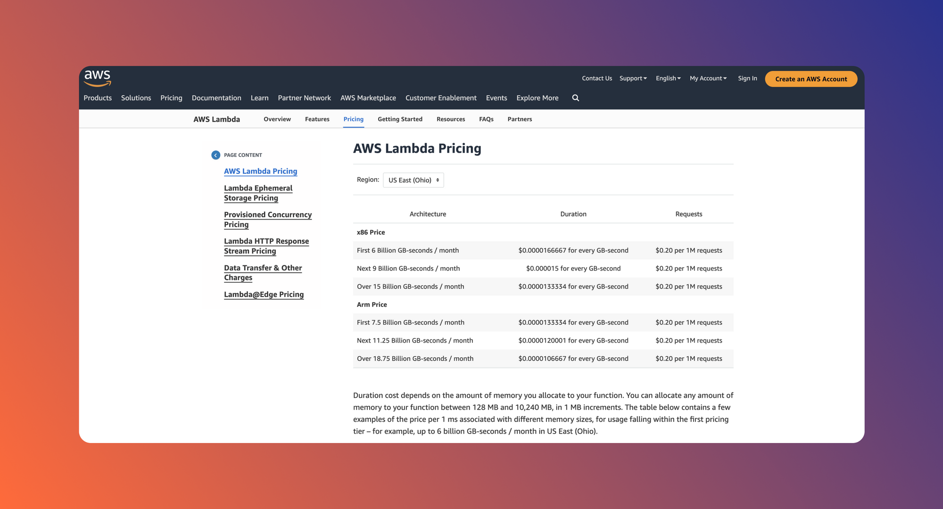Viewport: 943px width, 509px height.
Task: Click the $0.0000106667 for every GB-second value
Action: (x=573, y=359)
